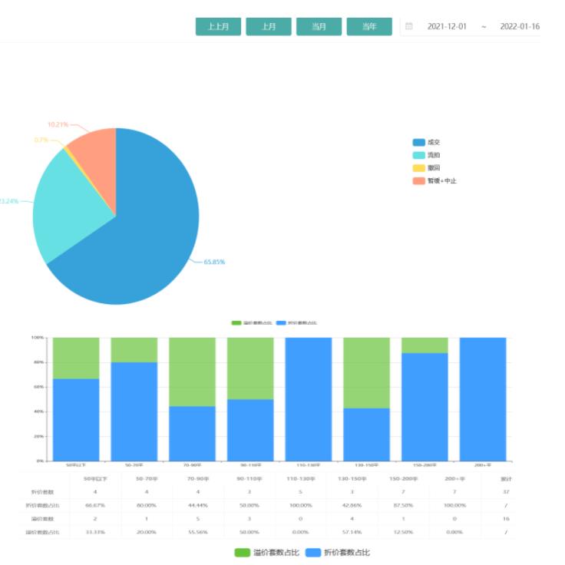
Task: Select the cyan 23.24% pie slice
Action: click(65, 211)
